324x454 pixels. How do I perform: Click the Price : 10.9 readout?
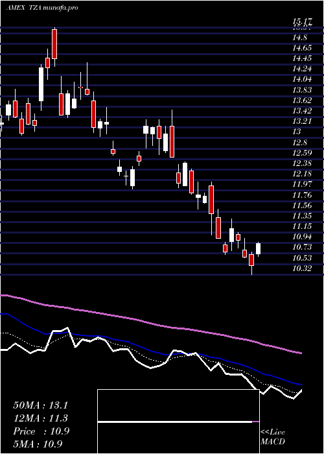pyautogui.click(x=41, y=431)
